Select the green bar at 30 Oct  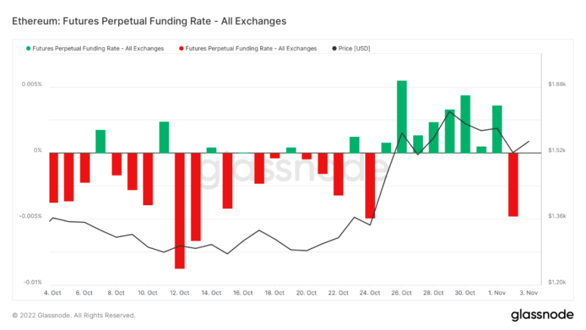[x=465, y=124]
